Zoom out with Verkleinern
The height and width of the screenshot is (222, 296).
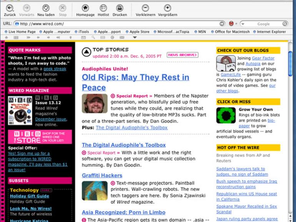pyautogui.click(x=145, y=11)
